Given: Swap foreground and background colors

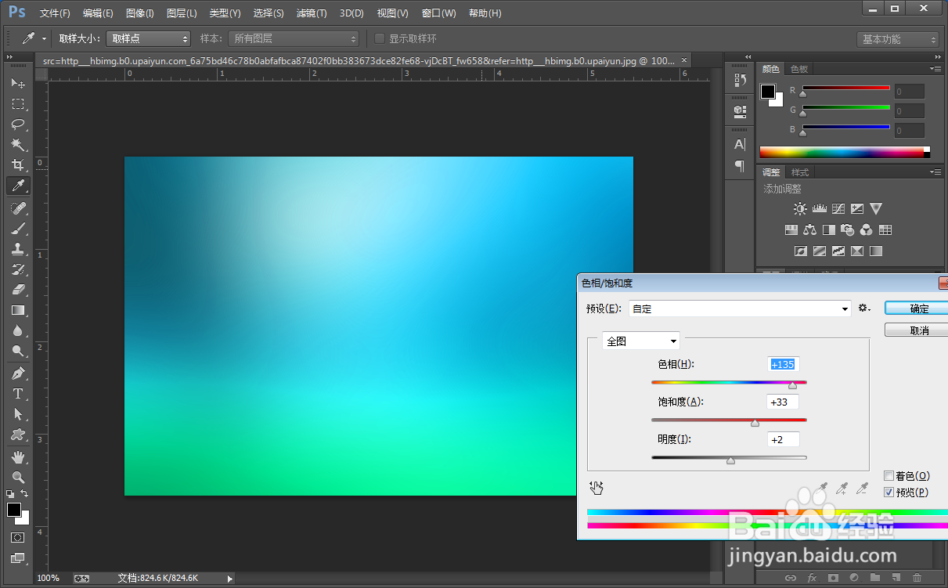Looking at the screenshot, I should tap(25, 493).
